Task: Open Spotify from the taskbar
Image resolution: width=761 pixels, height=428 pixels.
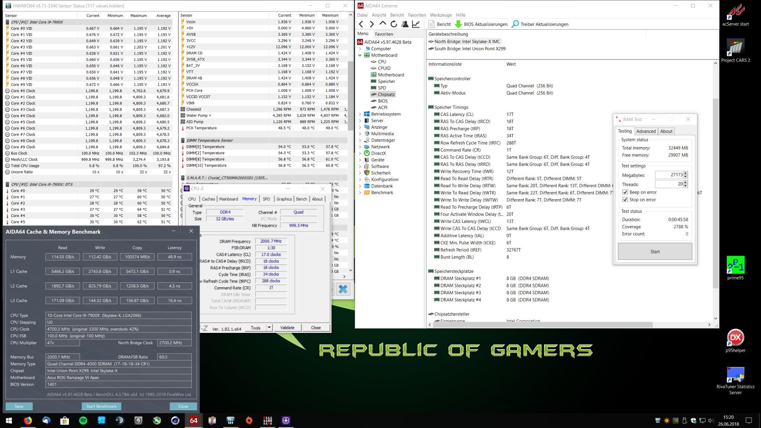Action: (x=83, y=421)
